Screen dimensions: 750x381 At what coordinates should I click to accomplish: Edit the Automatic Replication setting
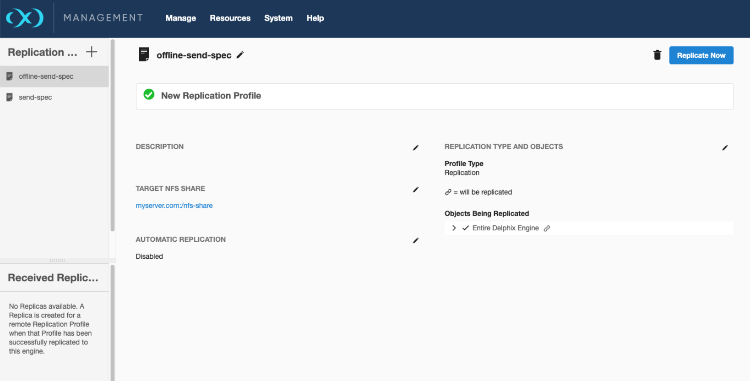416,240
